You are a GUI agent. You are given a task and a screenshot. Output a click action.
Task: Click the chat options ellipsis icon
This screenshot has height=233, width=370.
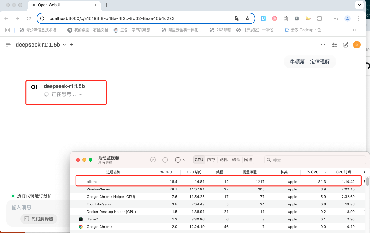323,45
